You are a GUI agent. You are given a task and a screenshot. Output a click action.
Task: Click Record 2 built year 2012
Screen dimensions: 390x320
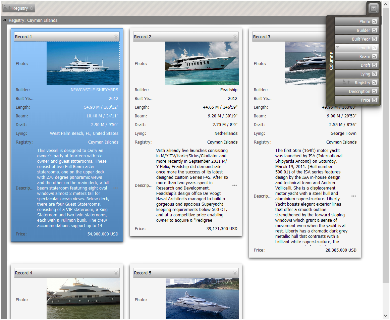pyautogui.click(x=232, y=98)
